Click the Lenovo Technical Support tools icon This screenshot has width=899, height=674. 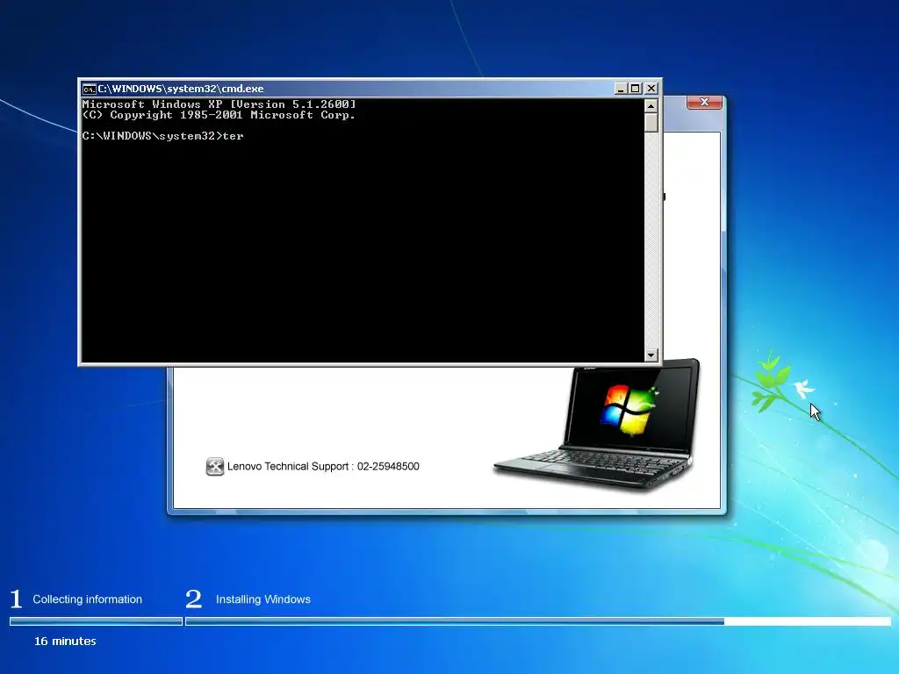point(215,467)
